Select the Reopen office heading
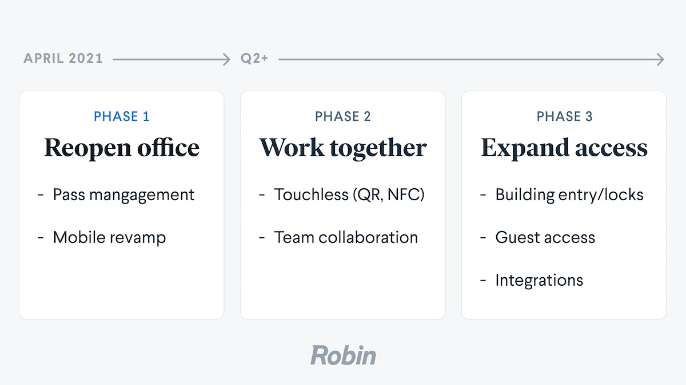The width and height of the screenshot is (686, 385). (122, 148)
